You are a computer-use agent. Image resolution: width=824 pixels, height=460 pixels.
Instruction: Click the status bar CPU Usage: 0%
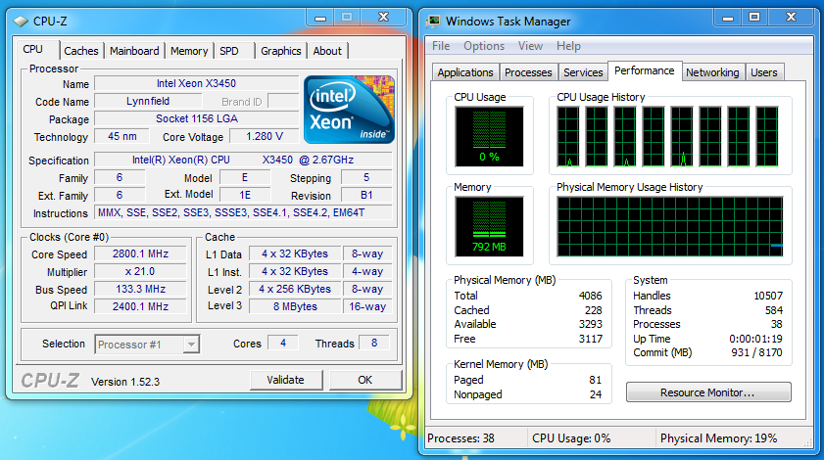(x=571, y=438)
